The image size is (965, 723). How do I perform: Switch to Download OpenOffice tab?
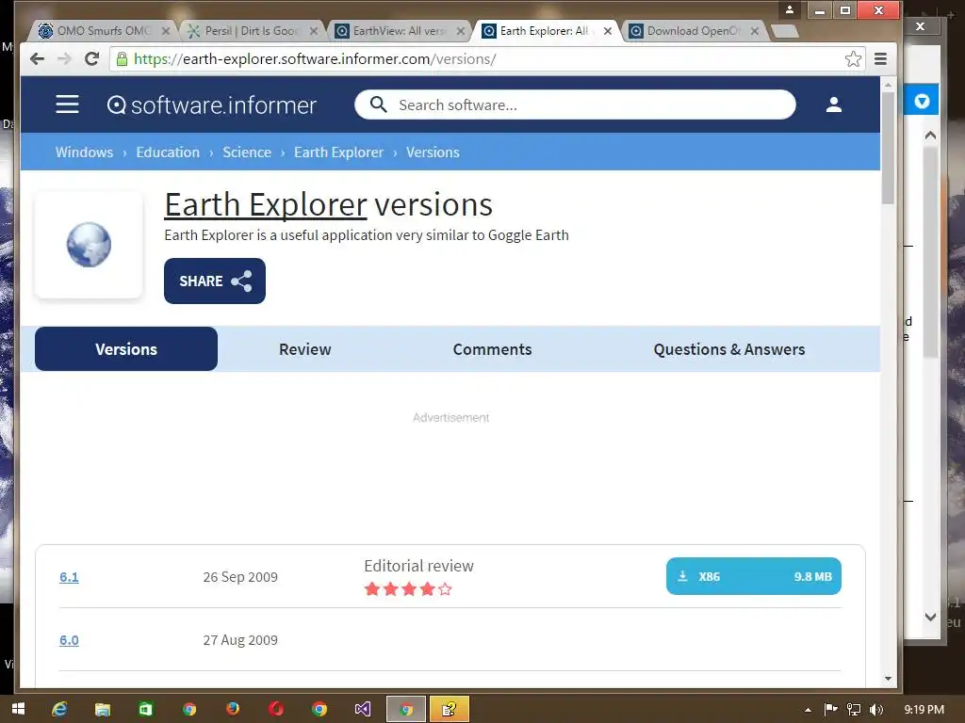(x=693, y=31)
